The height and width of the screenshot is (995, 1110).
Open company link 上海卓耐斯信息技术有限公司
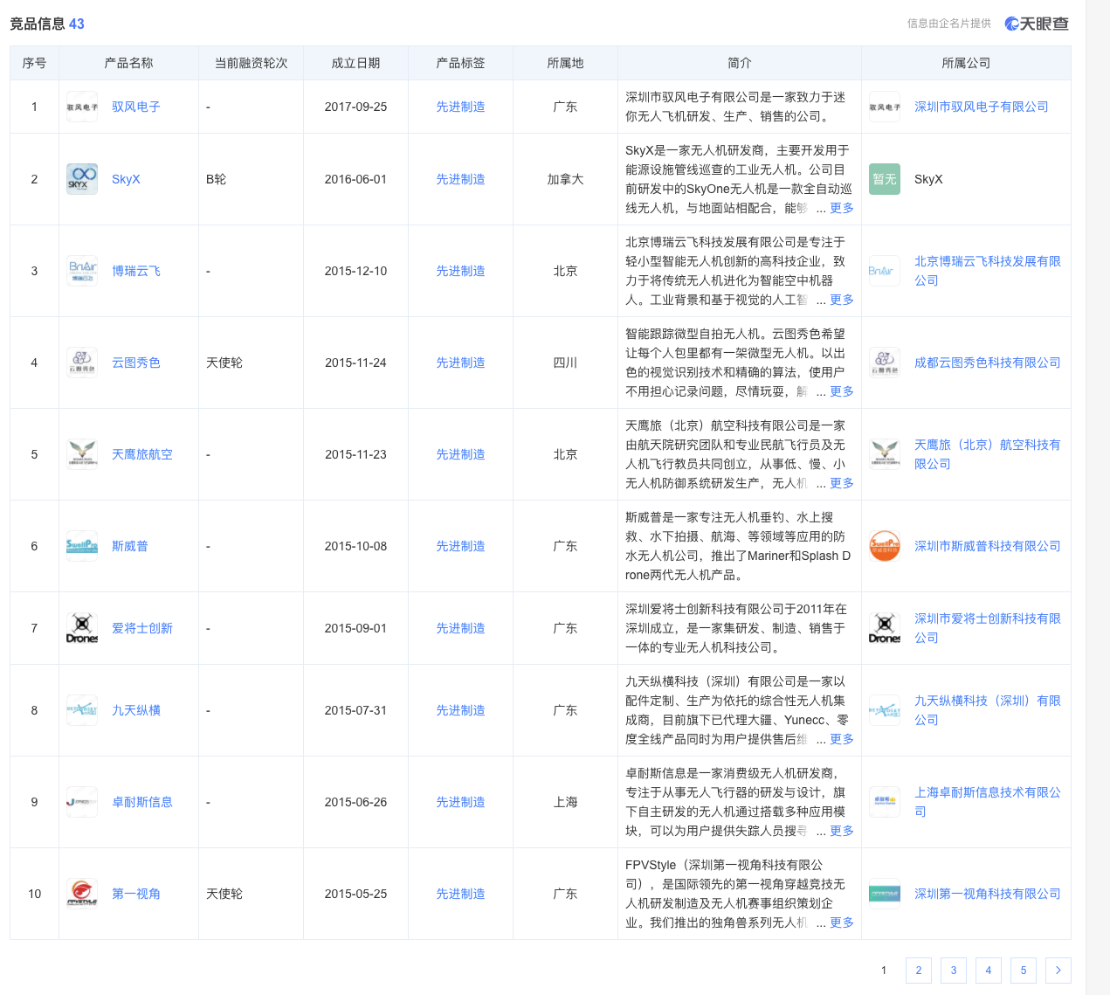point(988,802)
